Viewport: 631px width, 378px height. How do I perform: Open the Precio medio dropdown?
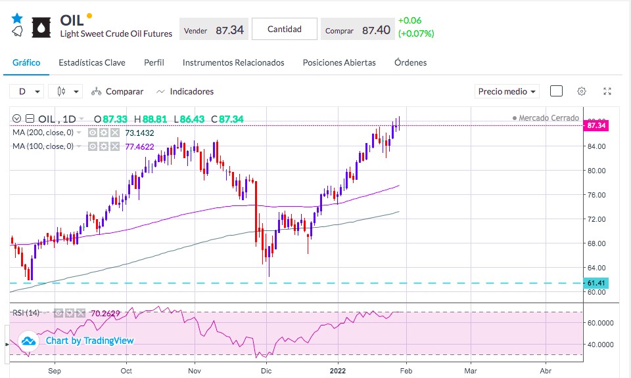(x=507, y=92)
